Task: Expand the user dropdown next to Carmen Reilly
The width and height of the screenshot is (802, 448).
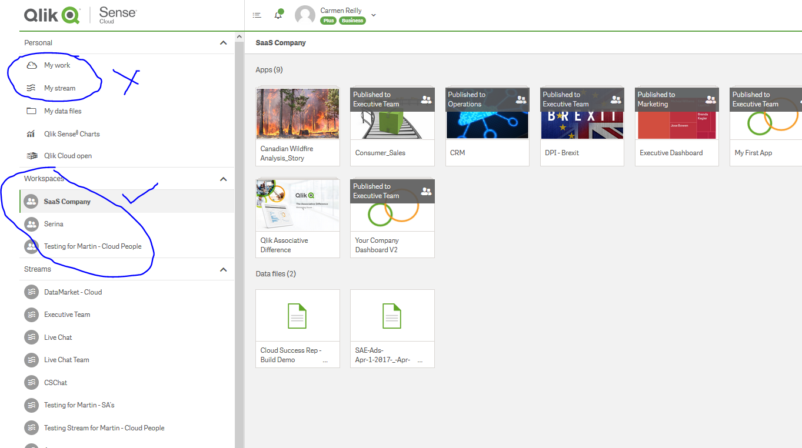Action: pyautogui.click(x=373, y=15)
